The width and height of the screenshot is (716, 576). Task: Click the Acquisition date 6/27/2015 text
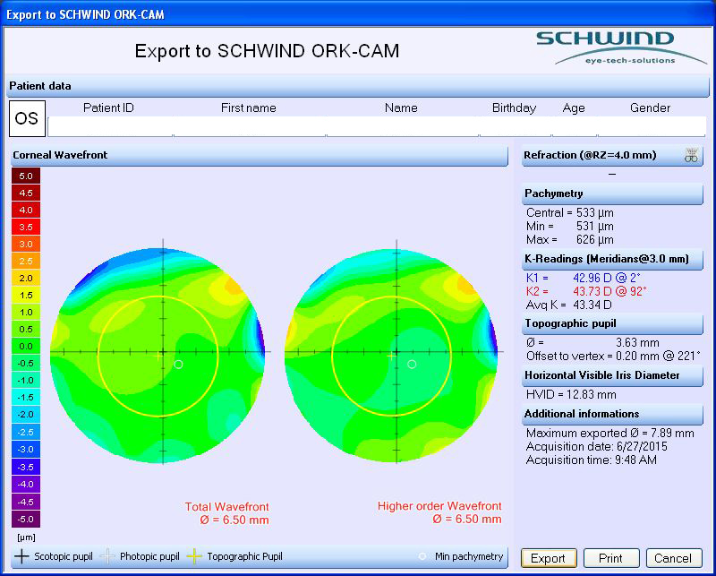(597, 447)
